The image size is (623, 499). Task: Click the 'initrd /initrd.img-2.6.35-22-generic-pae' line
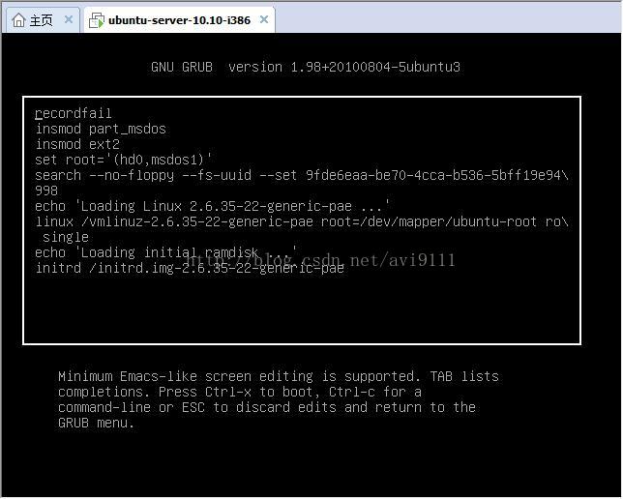click(x=190, y=268)
